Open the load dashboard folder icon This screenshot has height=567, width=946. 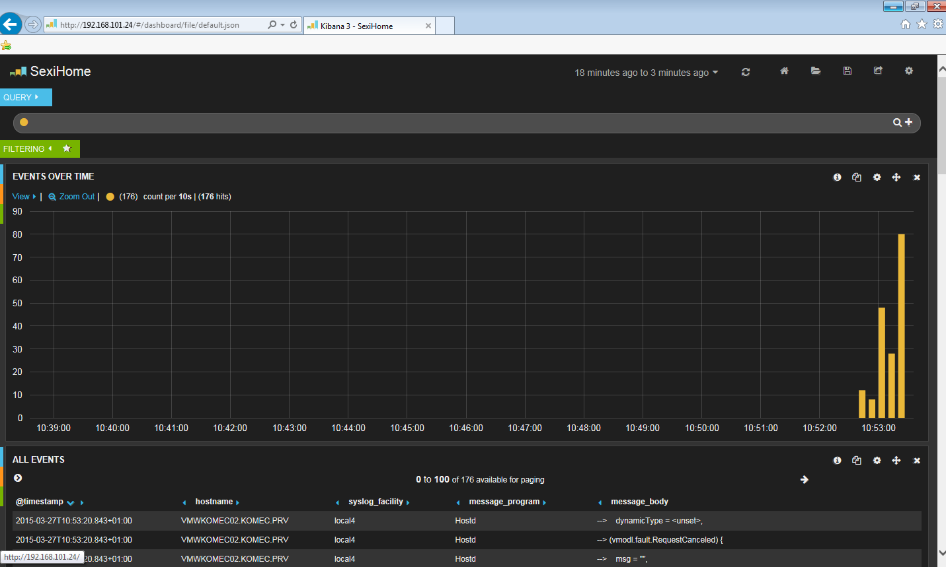pyautogui.click(x=816, y=71)
